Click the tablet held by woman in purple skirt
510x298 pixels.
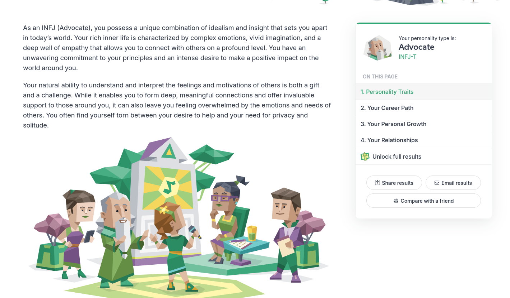[89, 236]
